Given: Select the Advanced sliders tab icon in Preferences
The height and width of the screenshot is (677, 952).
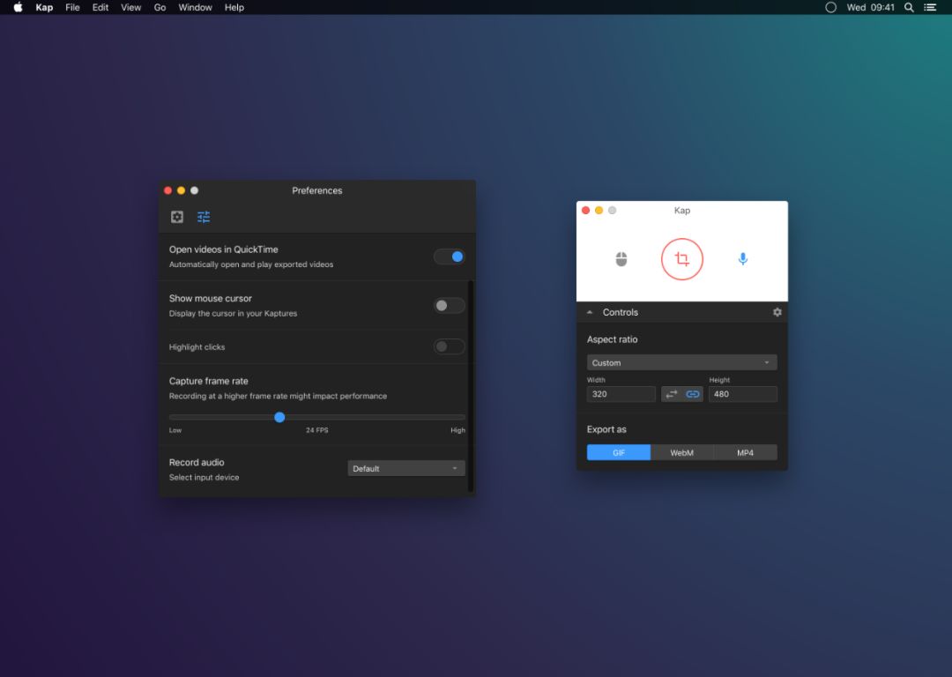Looking at the screenshot, I should click(204, 217).
